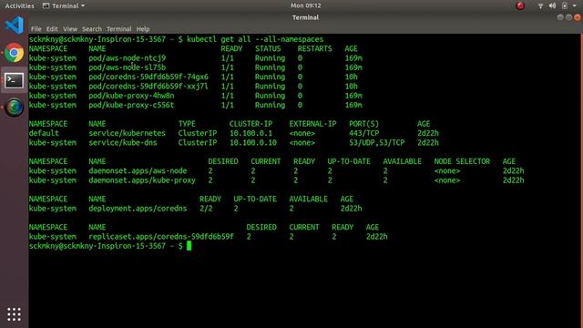583x328 pixels.
Task: Click pod/aws-node-sl75b text
Action: (x=128, y=67)
